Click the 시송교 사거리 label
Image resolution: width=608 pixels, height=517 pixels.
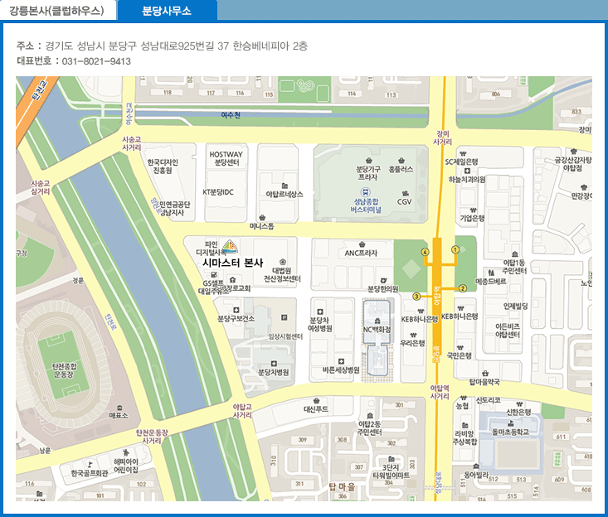pos(131,143)
